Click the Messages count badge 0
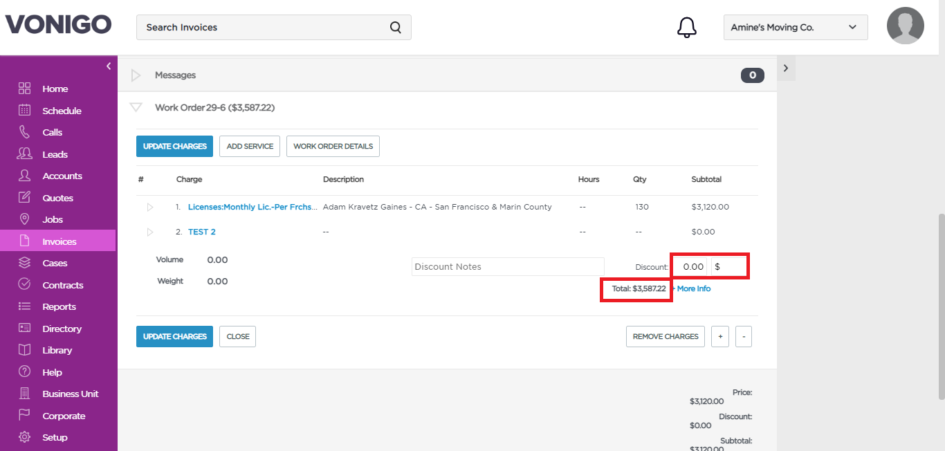This screenshot has height=451, width=945. (753, 75)
